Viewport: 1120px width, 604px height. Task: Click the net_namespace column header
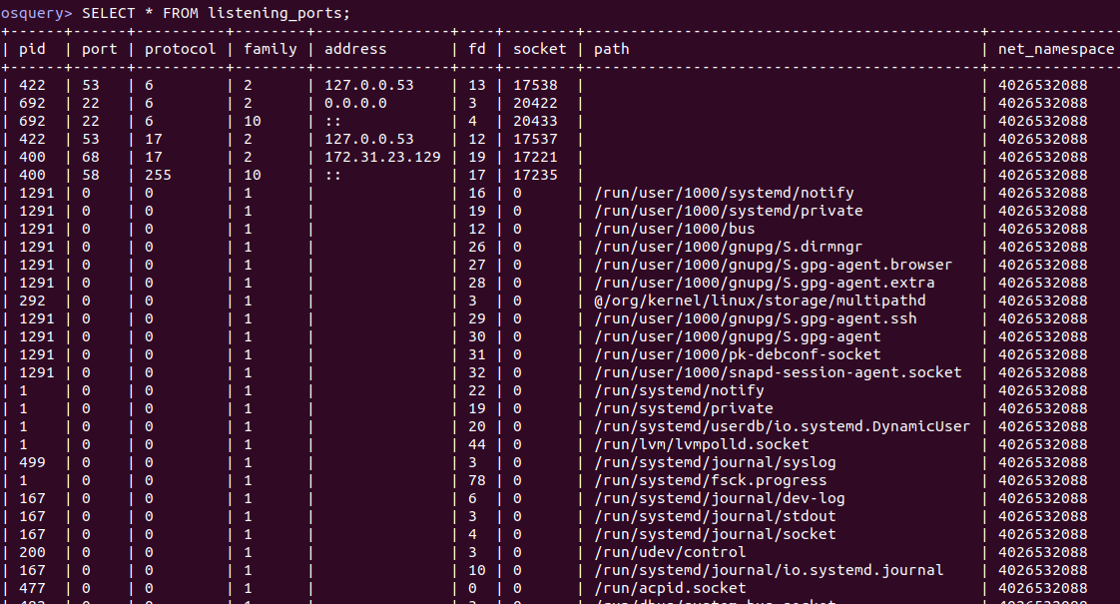(x=1056, y=49)
